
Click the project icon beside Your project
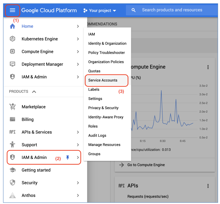coord(85,10)
